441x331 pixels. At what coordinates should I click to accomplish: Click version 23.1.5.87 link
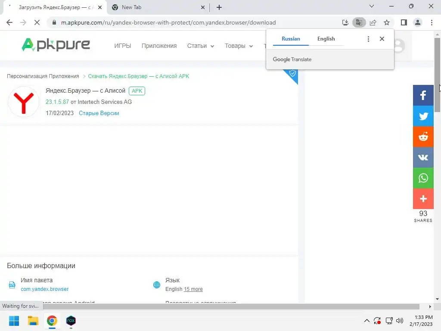point(57,102)
